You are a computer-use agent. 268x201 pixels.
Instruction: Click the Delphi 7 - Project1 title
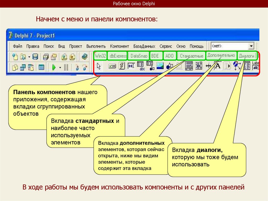coord(35,36)
